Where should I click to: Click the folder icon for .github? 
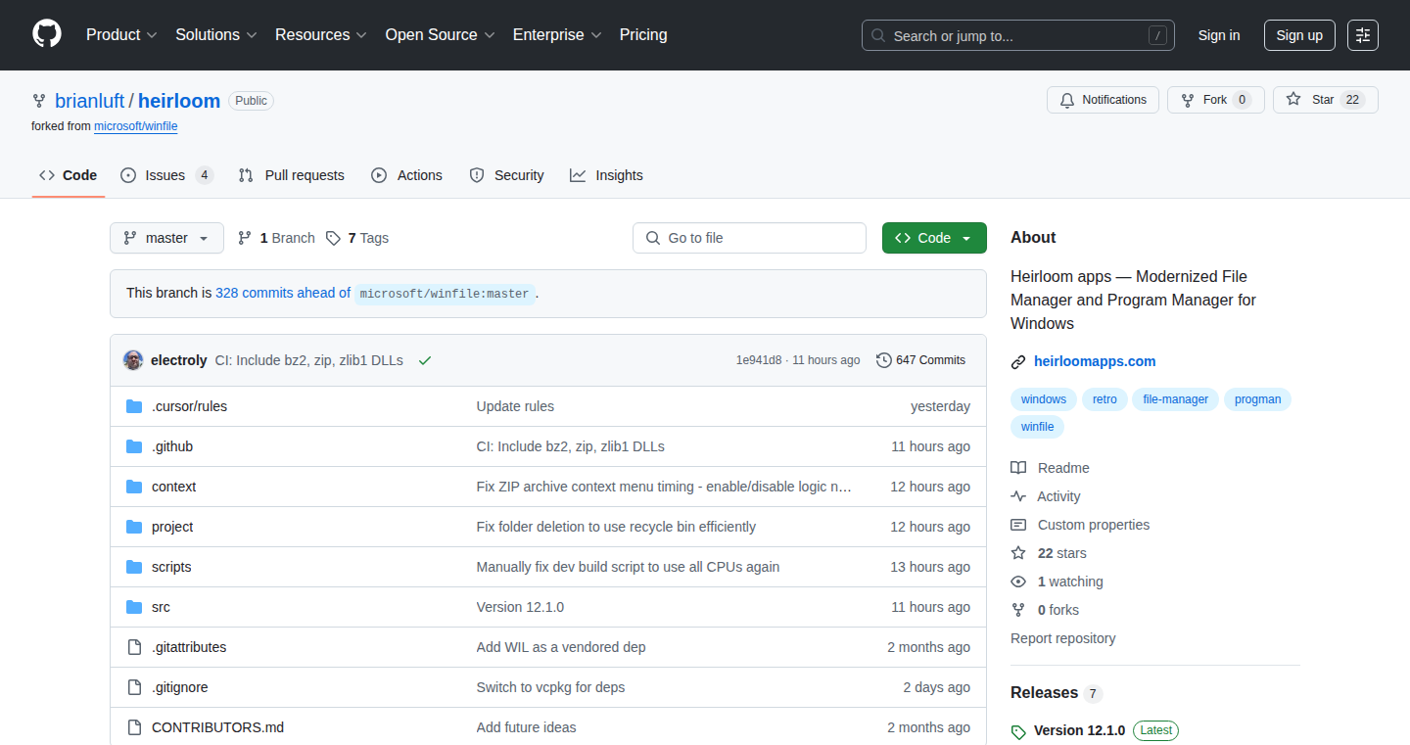point(134,446)
